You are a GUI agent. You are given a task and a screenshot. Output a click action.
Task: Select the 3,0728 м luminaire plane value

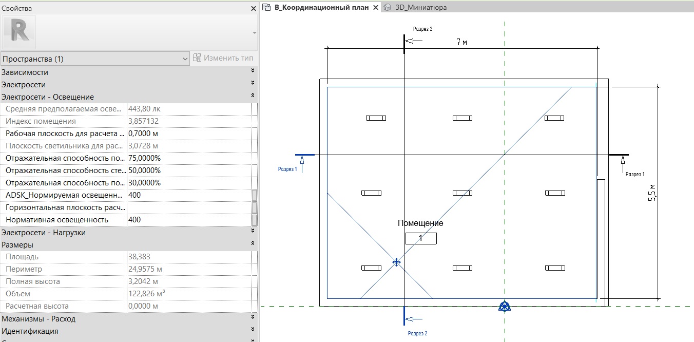click(188, 146)
